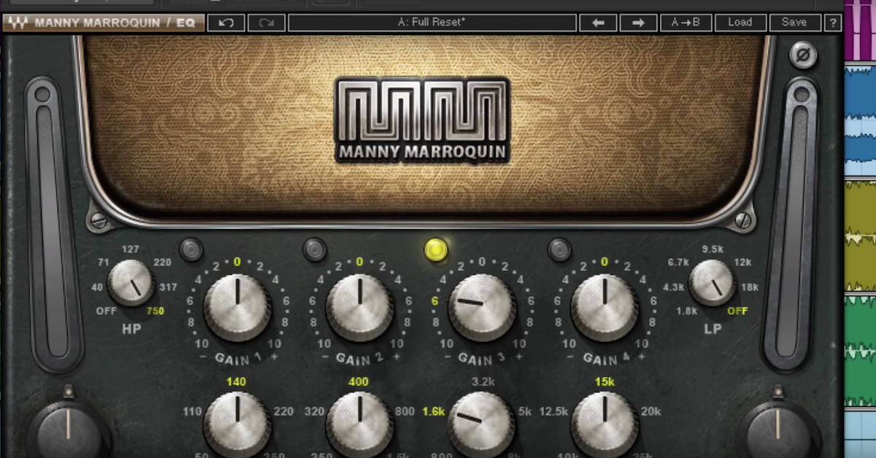876x458 pixels.
Task: Click the band 2 frequency knob under 400
Action: (x=360, y=425)
